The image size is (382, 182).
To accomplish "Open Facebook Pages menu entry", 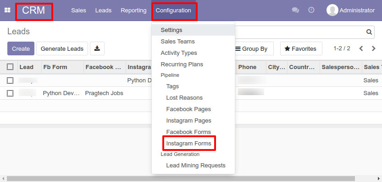I will (193, 109).
